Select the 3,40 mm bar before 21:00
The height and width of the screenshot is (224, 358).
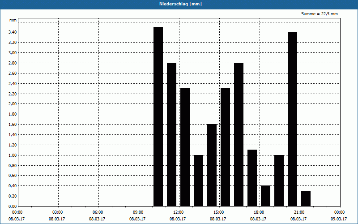293,119
